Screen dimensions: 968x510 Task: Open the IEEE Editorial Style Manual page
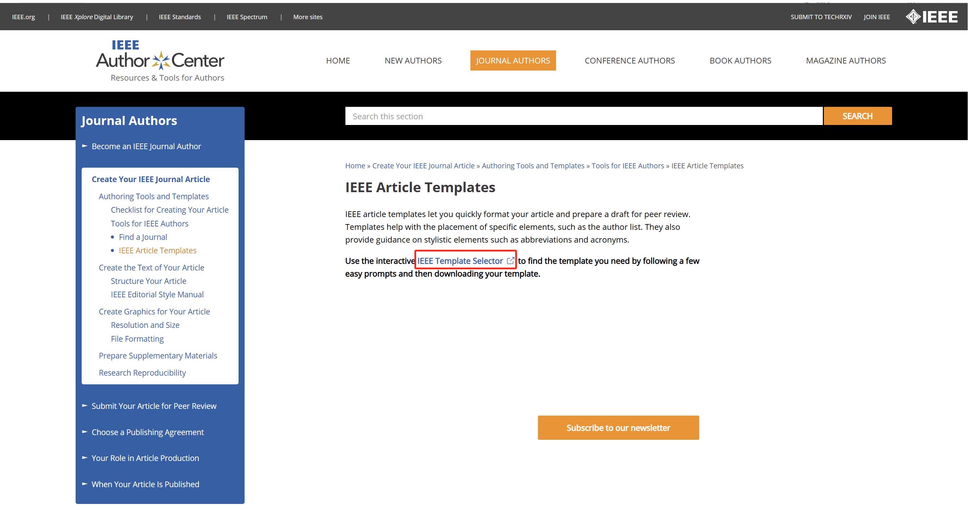pos(157,294)
